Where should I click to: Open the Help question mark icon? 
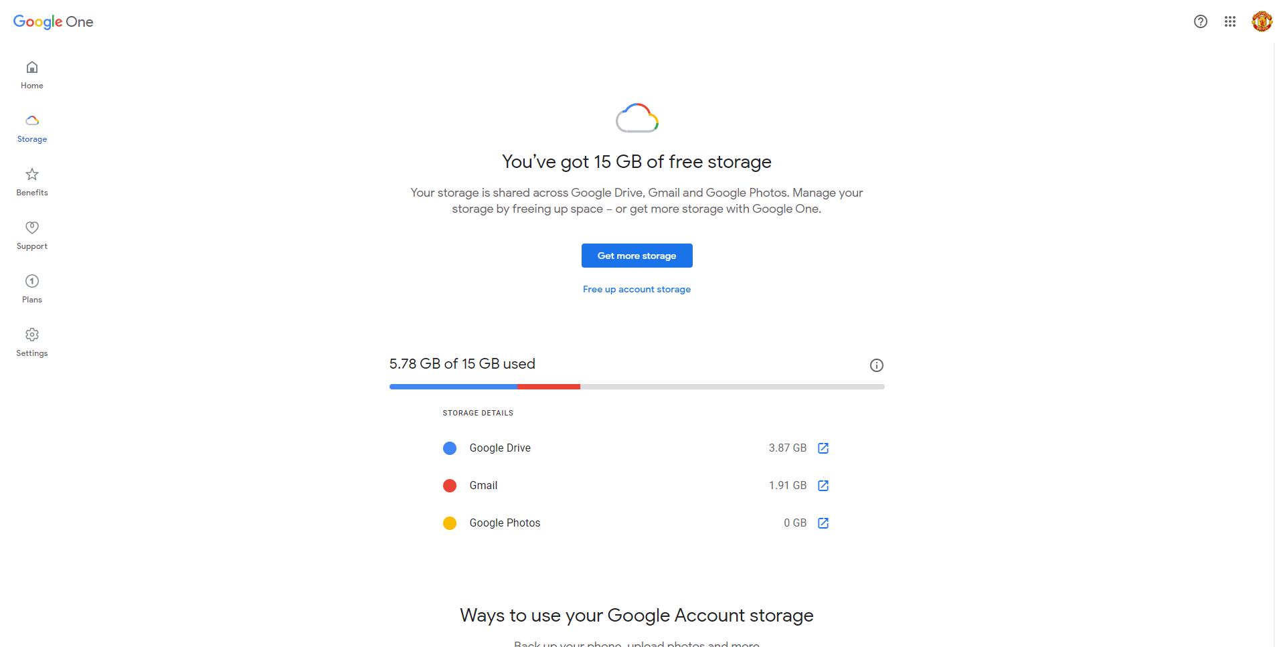click(x=1201, y=21)
